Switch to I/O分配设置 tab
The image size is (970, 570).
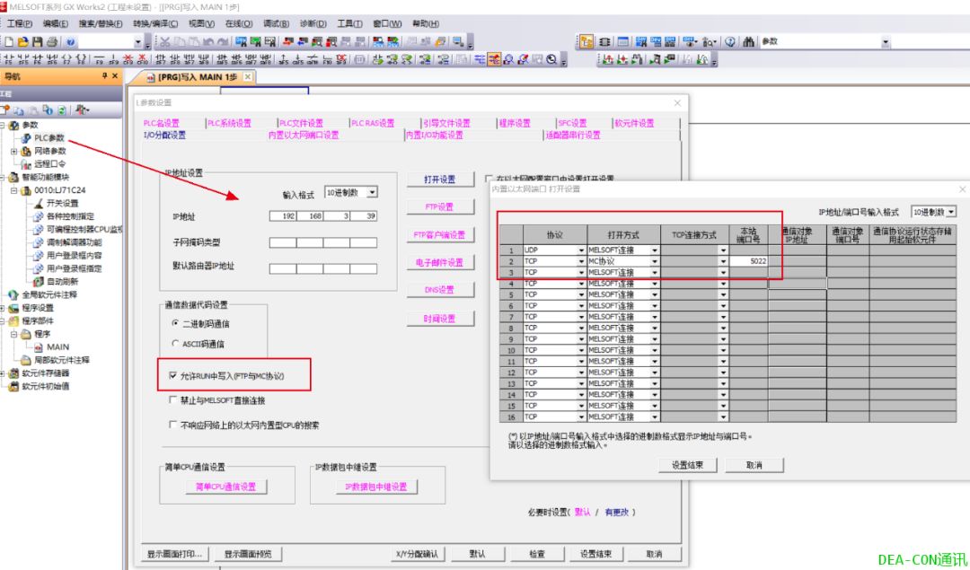tap(164, 135)
